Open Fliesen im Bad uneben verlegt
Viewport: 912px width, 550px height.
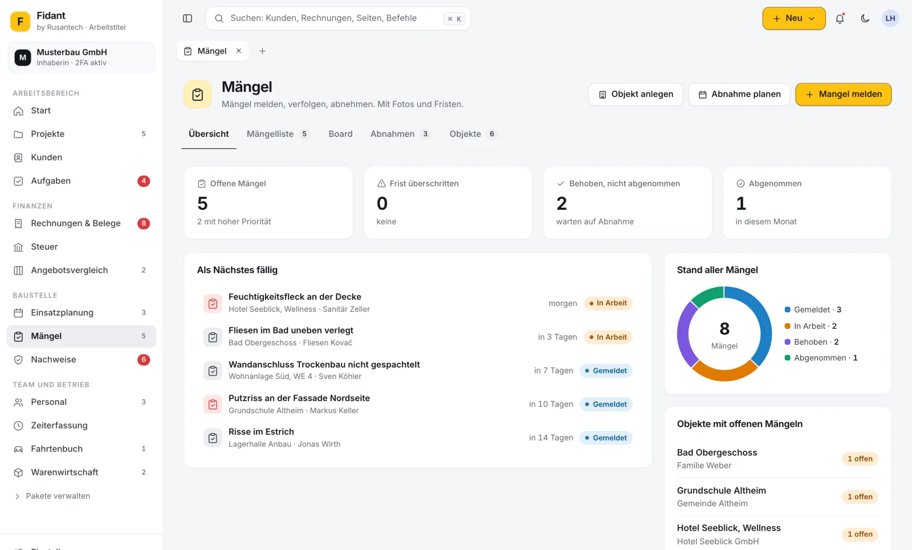(x=418, y=337)
